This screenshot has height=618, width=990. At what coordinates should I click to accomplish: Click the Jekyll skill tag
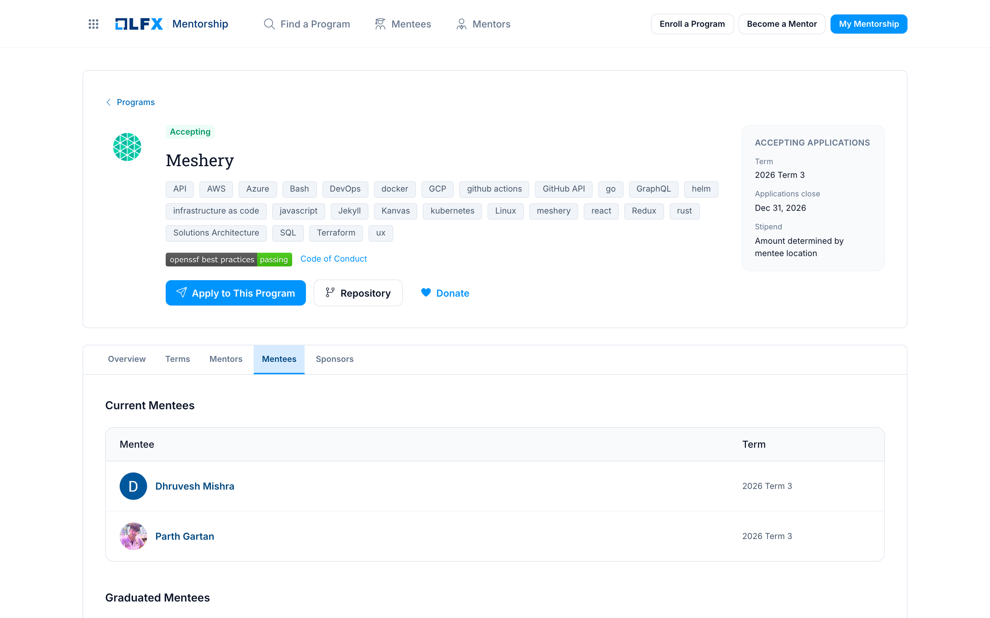point(349,211)
